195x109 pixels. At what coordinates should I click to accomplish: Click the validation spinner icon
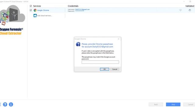190,10
